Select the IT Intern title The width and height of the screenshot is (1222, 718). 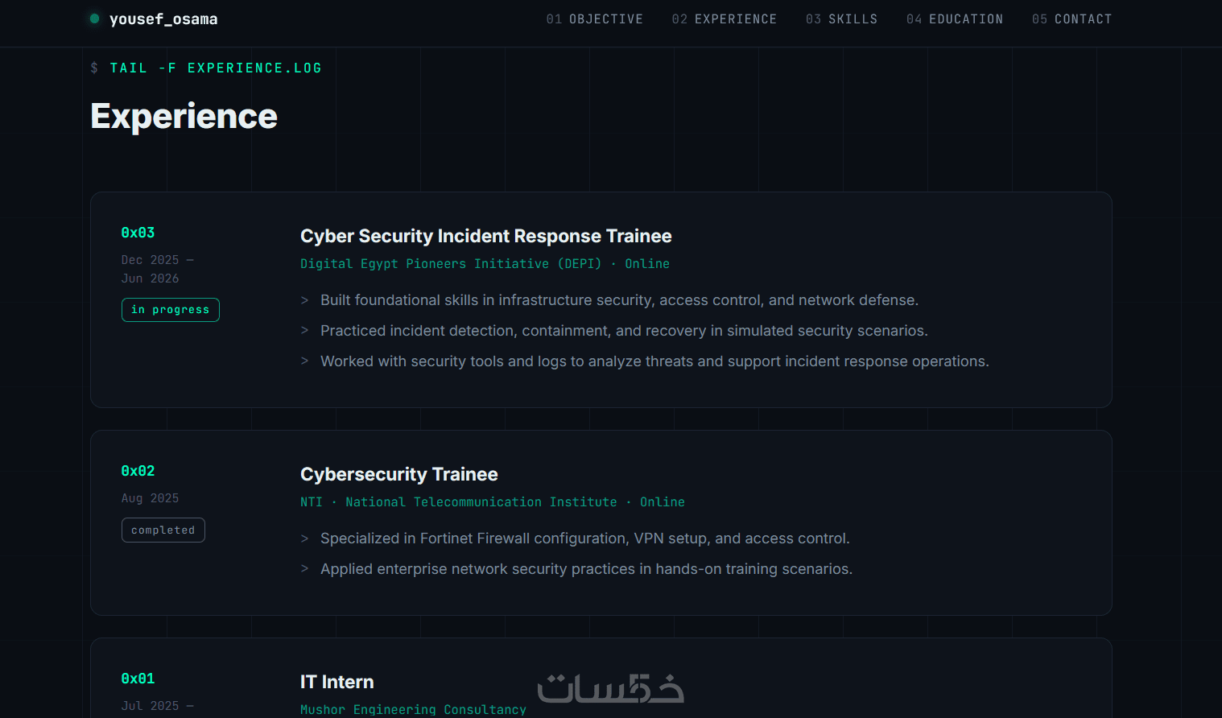coord(336,682)
